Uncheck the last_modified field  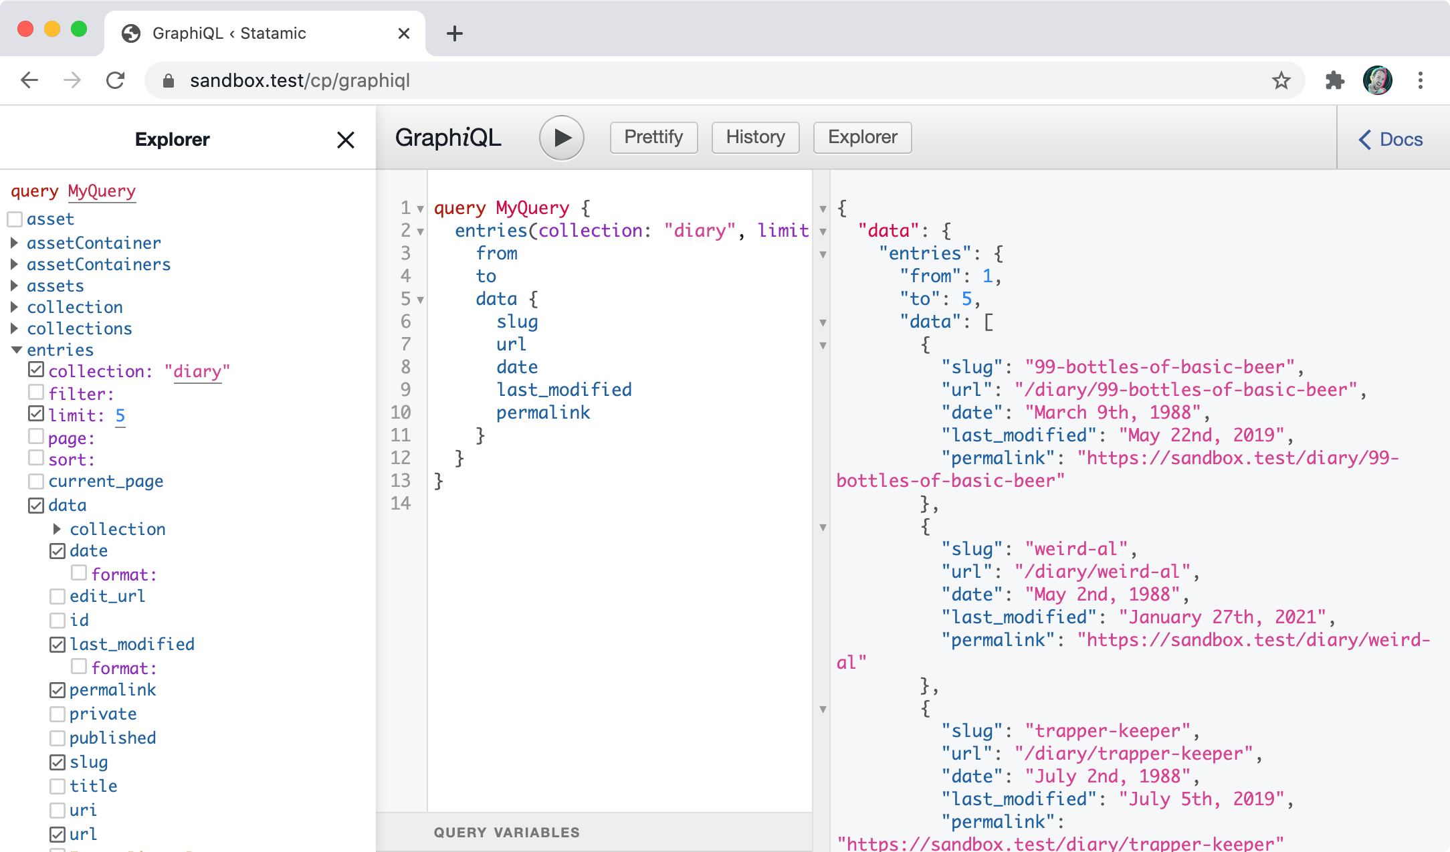(58, 645)
